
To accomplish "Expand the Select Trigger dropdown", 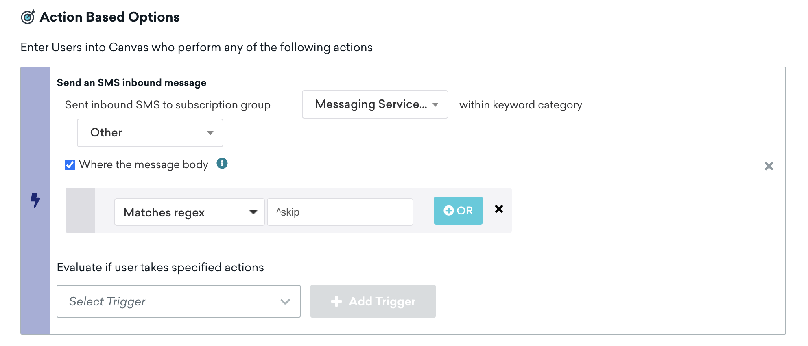I will (179, 301).
